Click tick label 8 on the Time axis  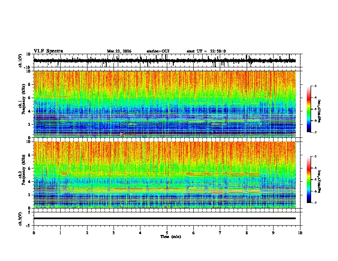tap(247, 233)
